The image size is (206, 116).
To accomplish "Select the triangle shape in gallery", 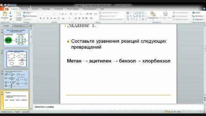I will pyautogui.click(x=128, y=16).
